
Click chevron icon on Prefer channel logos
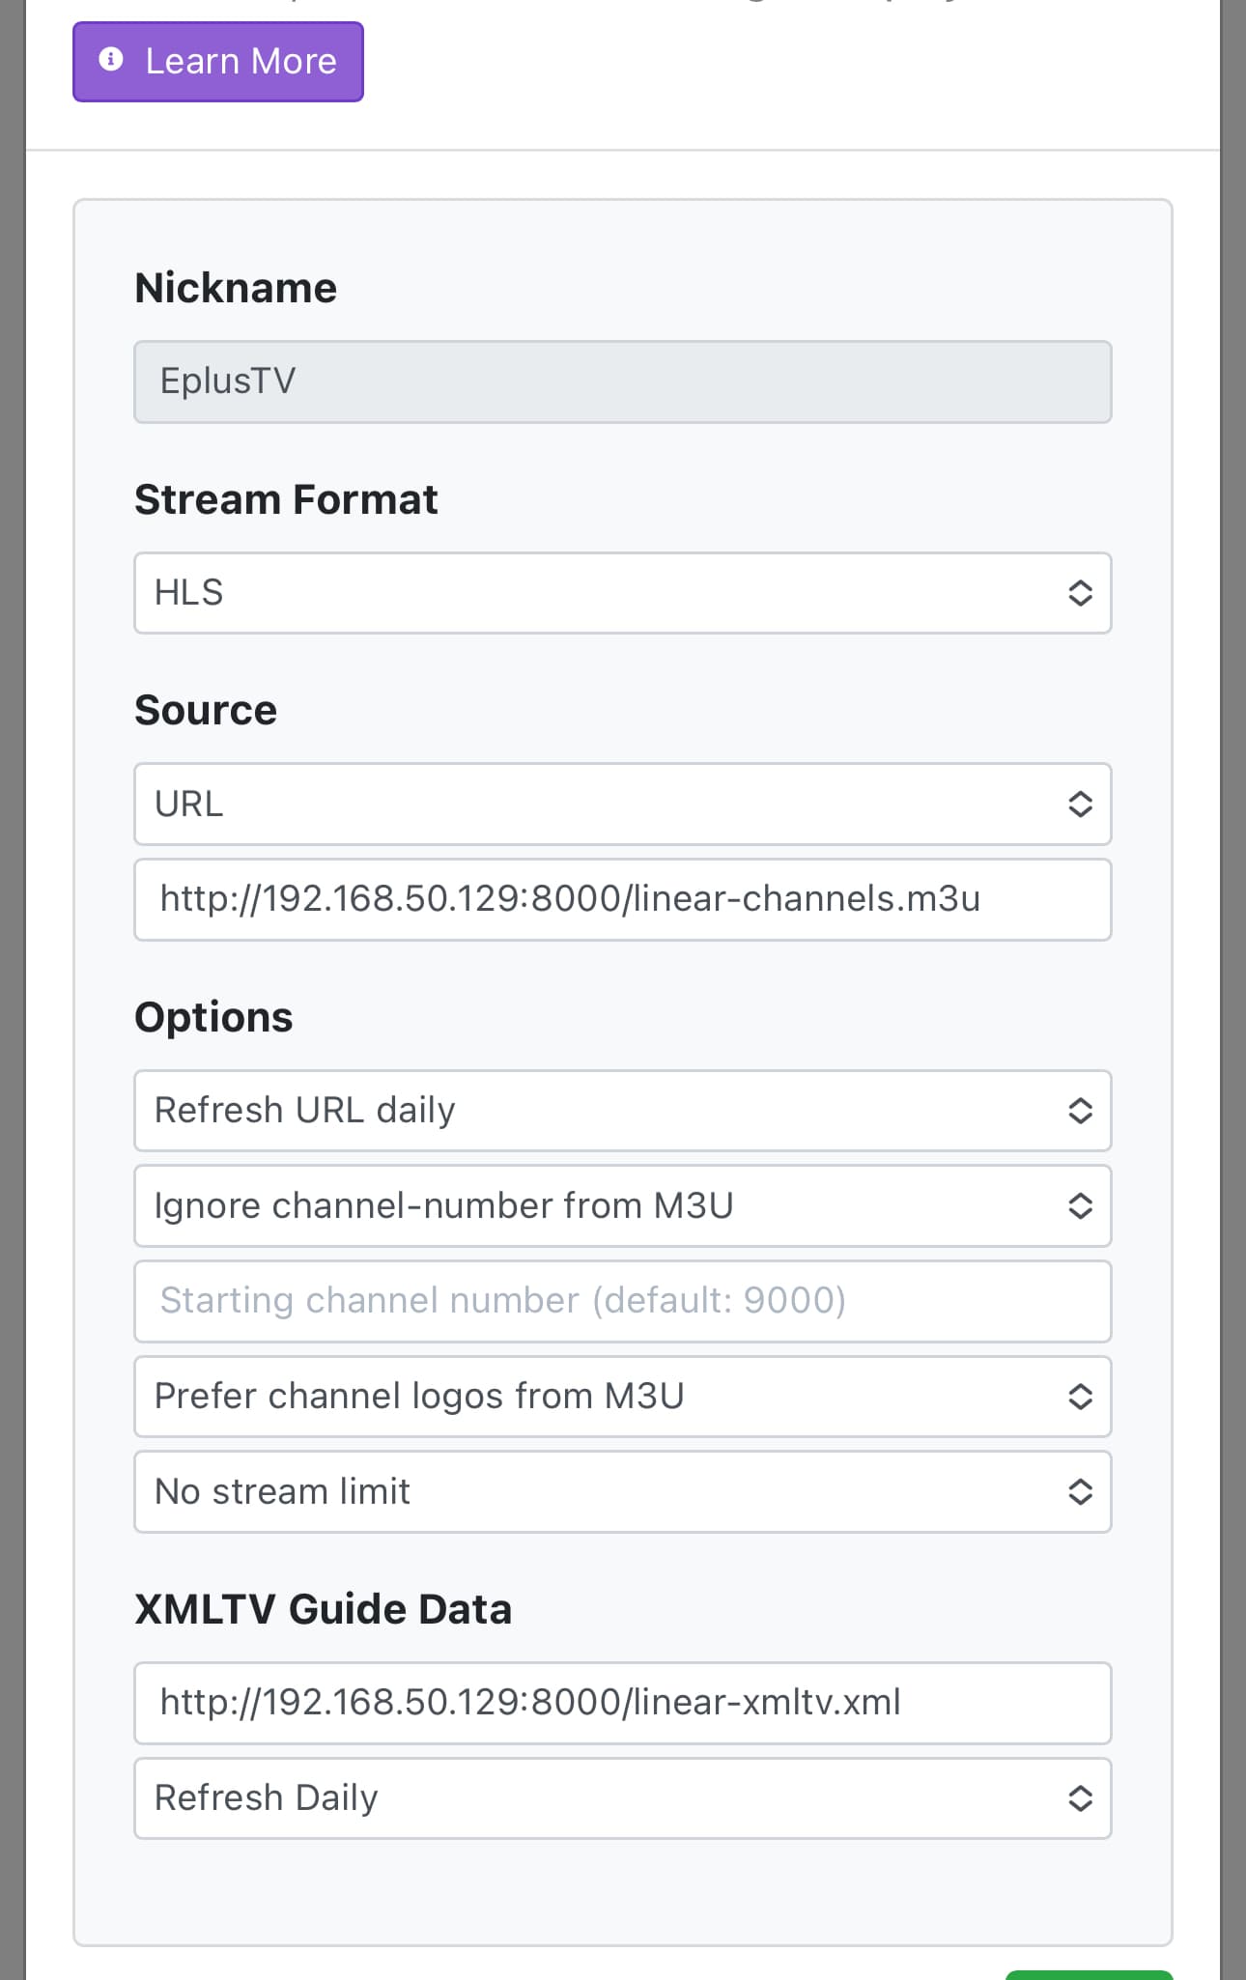pos(1080,1397)
